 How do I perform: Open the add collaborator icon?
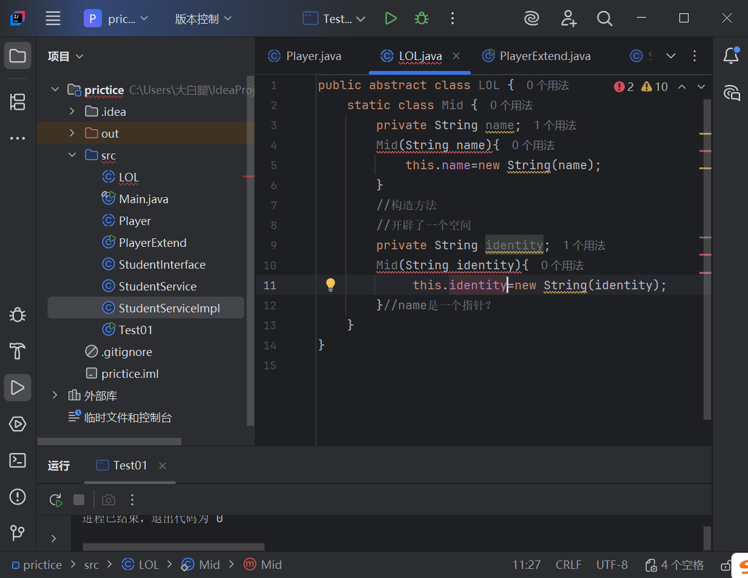[568, 18]
